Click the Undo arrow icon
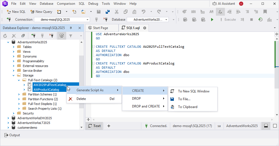The height and width of the screenshot is (146, 279). 143,12
